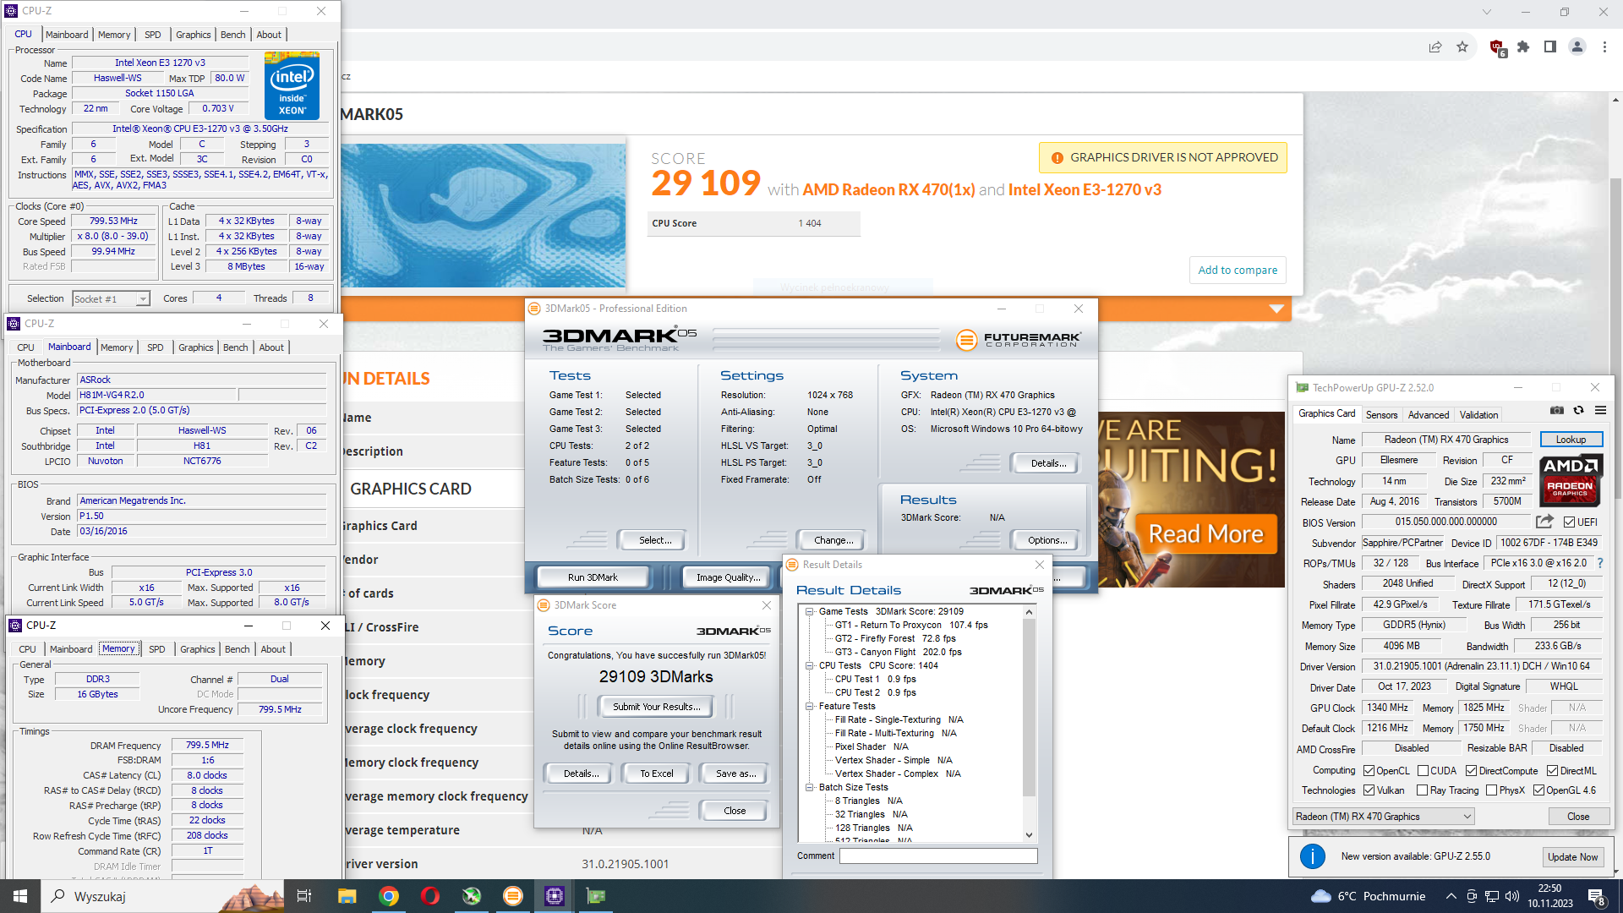Toggle UEFI checkbox in GPU-Z
Image resolution: width=1623 pixels, height=913 pixels.
[1569, 522]
